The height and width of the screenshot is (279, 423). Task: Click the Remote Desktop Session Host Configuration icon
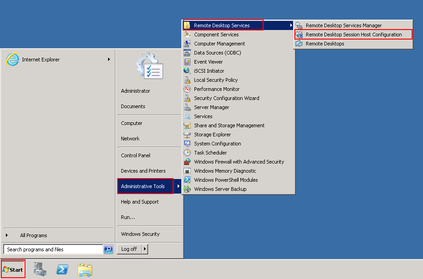pos(299,35)
